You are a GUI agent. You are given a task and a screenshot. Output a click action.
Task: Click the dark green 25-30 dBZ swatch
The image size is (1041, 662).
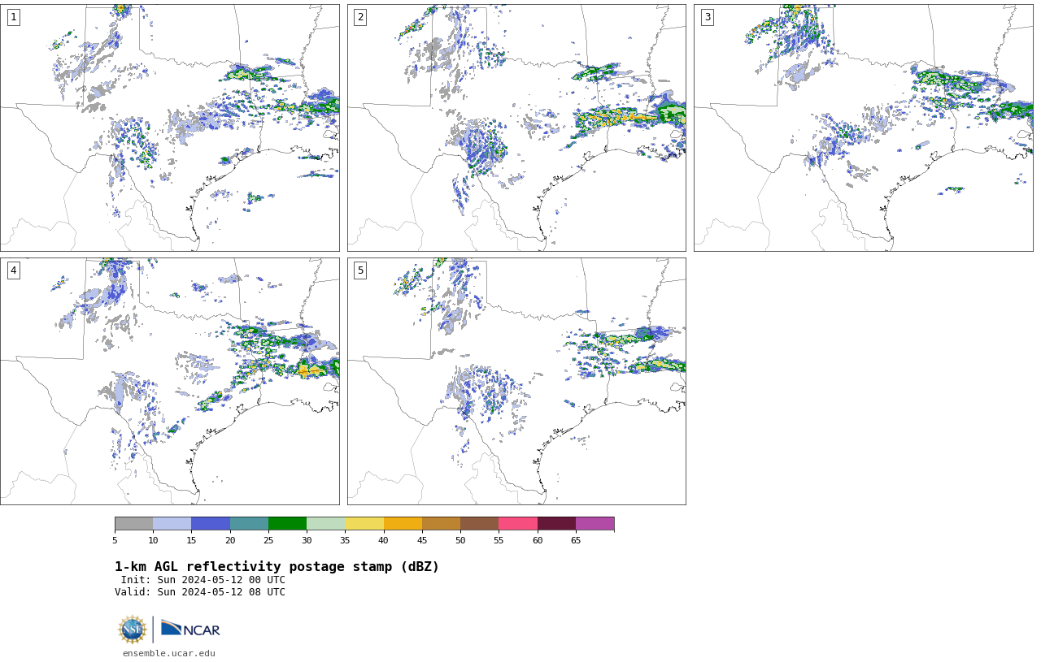(287, 524)
